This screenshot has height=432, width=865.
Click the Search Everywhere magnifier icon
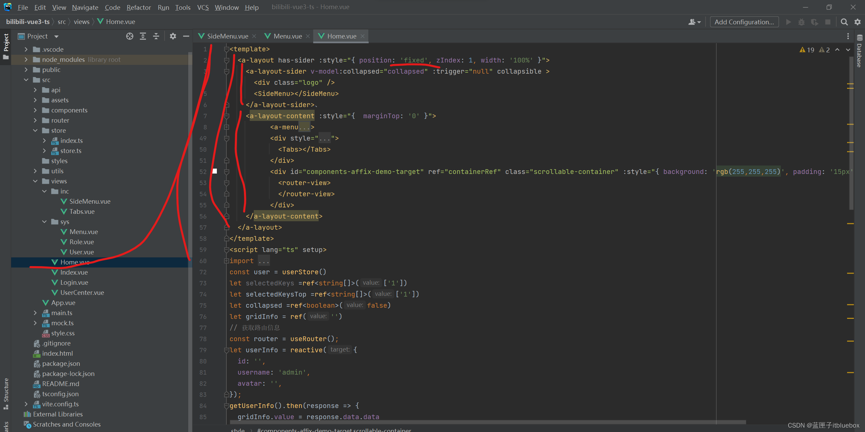click(844, 22)
